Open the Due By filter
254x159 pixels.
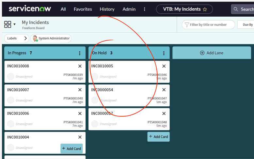pyautogui.click(x=246, y=25)
